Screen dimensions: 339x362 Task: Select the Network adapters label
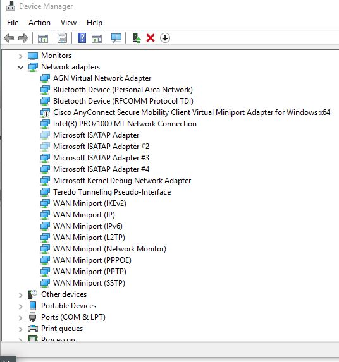tap(70, 67)
